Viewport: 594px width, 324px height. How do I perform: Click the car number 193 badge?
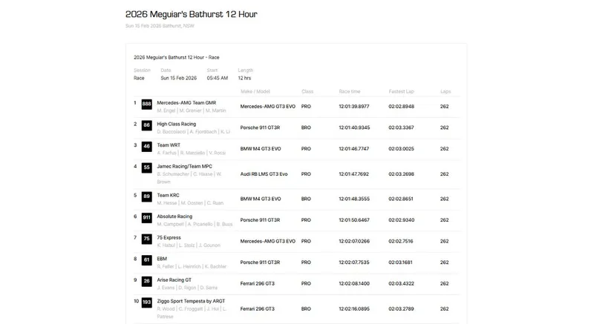(146, 303)
